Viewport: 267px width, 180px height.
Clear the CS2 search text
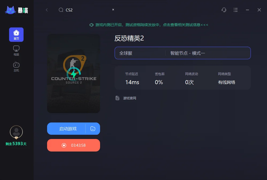pyautogui.click(x=113, y=10)
